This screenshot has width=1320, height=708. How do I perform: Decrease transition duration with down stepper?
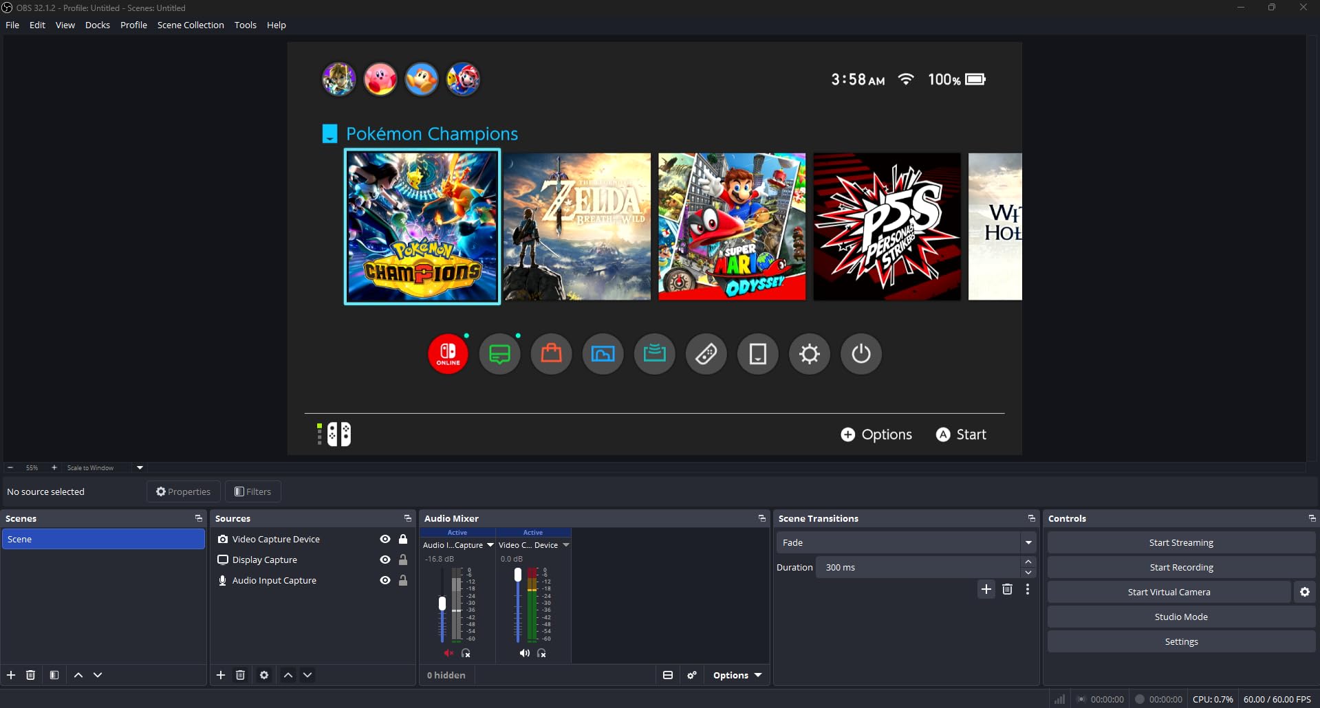pos(1028,573)
